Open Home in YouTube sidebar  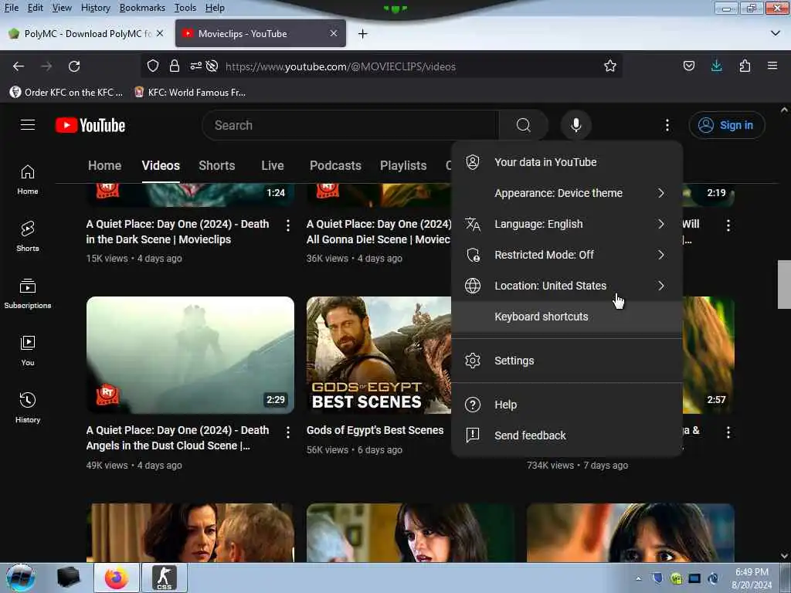28,179
